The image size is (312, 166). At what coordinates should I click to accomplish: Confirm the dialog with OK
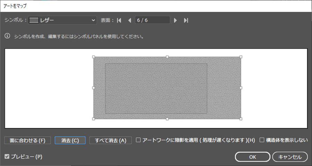coord(252,157)
